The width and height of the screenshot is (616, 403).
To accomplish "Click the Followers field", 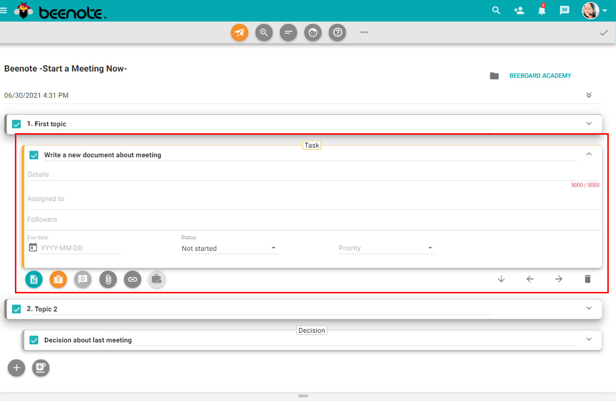I will [313, 220].
